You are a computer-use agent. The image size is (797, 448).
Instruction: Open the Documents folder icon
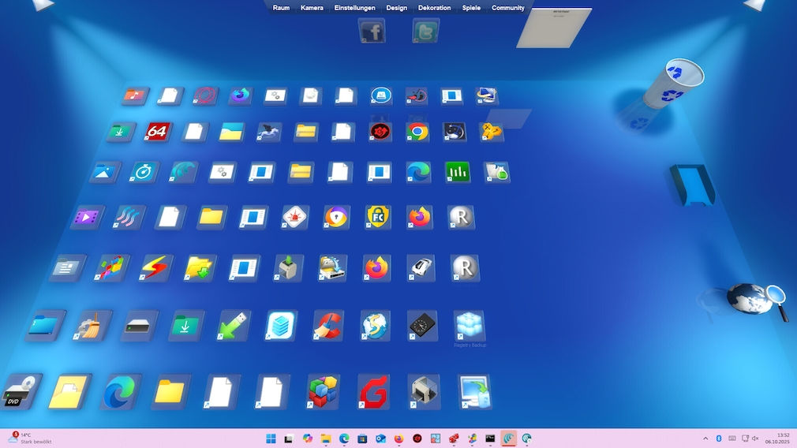point(68,267)
